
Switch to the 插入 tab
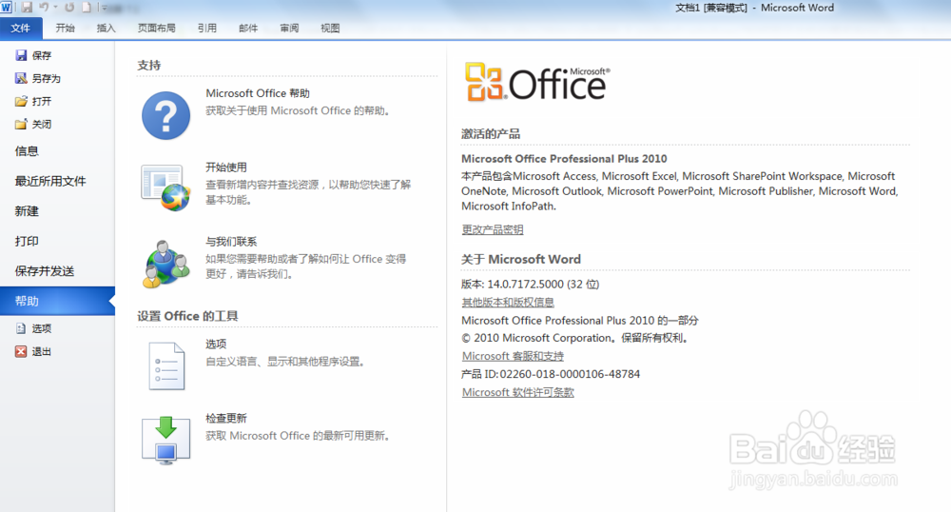(x=106, y=28)
